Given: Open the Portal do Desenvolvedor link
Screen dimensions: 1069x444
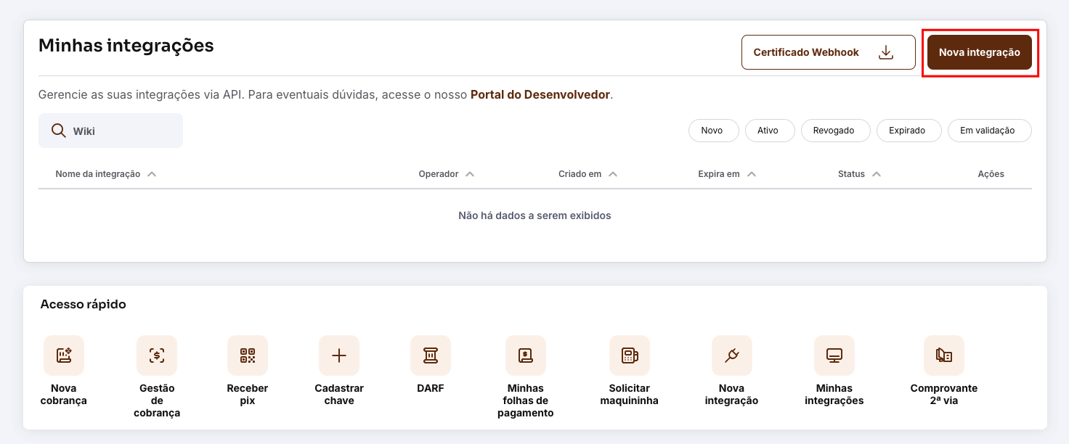Looking at the screenshot, I should (540, 94).
